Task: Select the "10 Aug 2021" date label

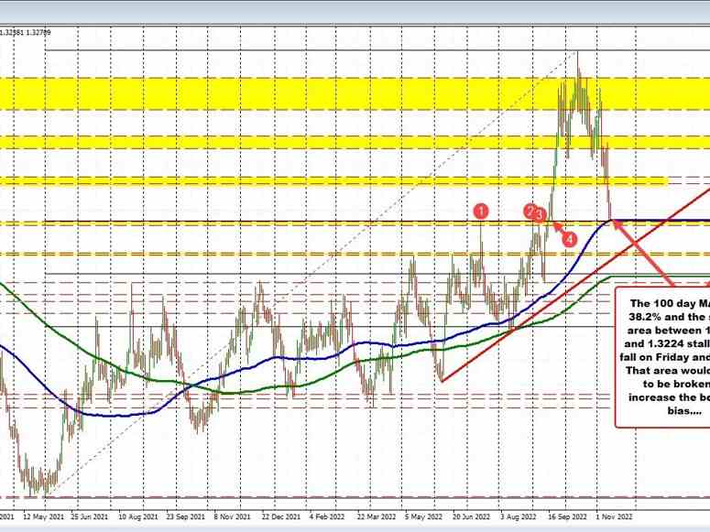Action: click(x=138, y=516)
